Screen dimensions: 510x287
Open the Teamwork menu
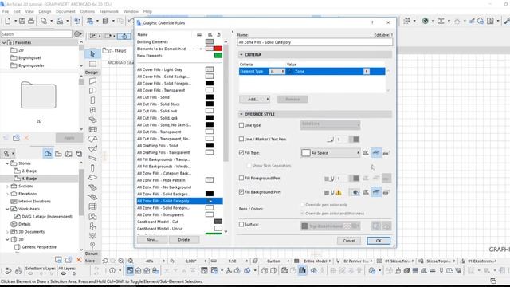coord(109,11)
